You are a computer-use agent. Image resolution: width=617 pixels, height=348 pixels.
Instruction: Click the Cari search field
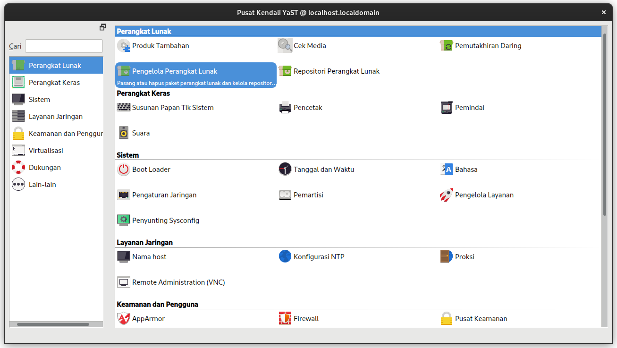[64, 46]
